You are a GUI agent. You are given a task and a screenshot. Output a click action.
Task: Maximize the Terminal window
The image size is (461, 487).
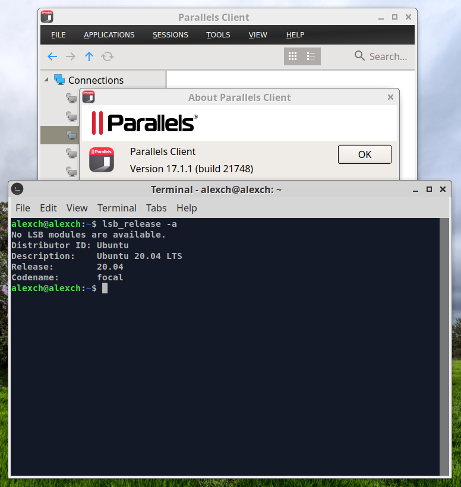[429, 189]
